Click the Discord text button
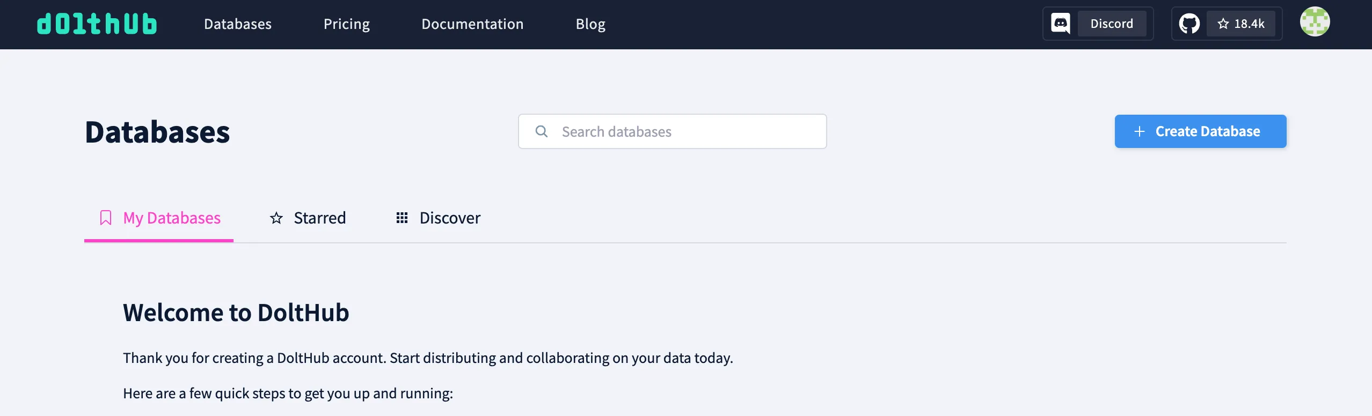The image size is (1372, 416). (1113, 23)
